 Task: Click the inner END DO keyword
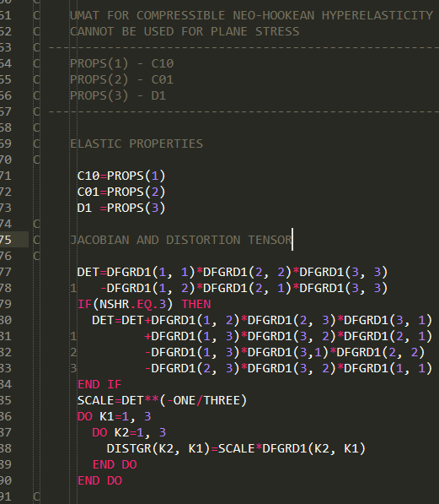115,465
